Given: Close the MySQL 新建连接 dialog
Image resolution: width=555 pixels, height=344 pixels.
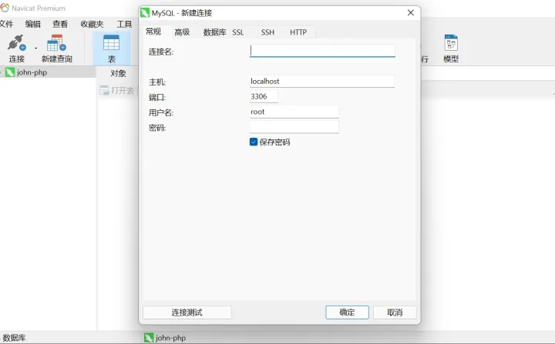Looking at the screenshot, I should coord(411,13).
